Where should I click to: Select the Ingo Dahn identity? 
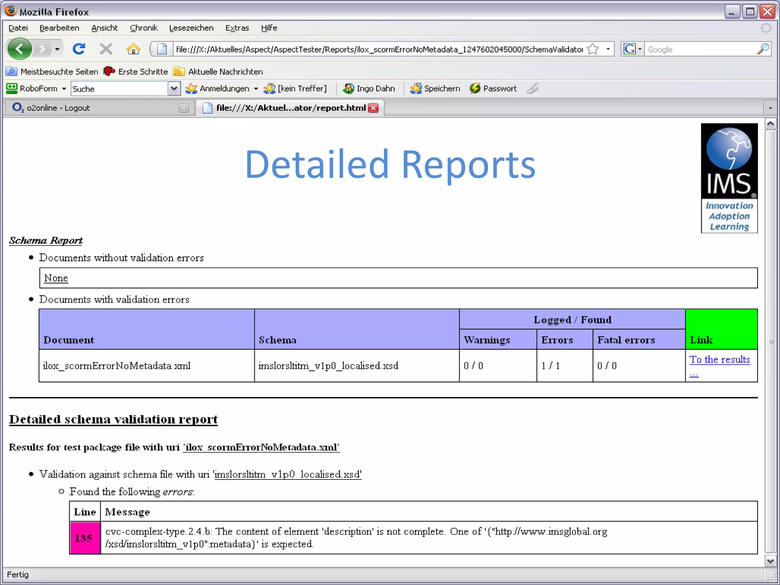[x=369, y=89]
